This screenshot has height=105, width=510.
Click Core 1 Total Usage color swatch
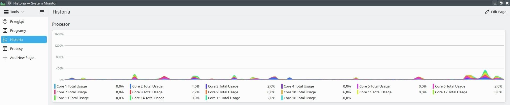(55, 86)
